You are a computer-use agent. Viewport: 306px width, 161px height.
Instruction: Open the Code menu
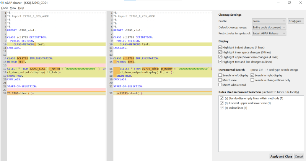(x=4, y=8)
